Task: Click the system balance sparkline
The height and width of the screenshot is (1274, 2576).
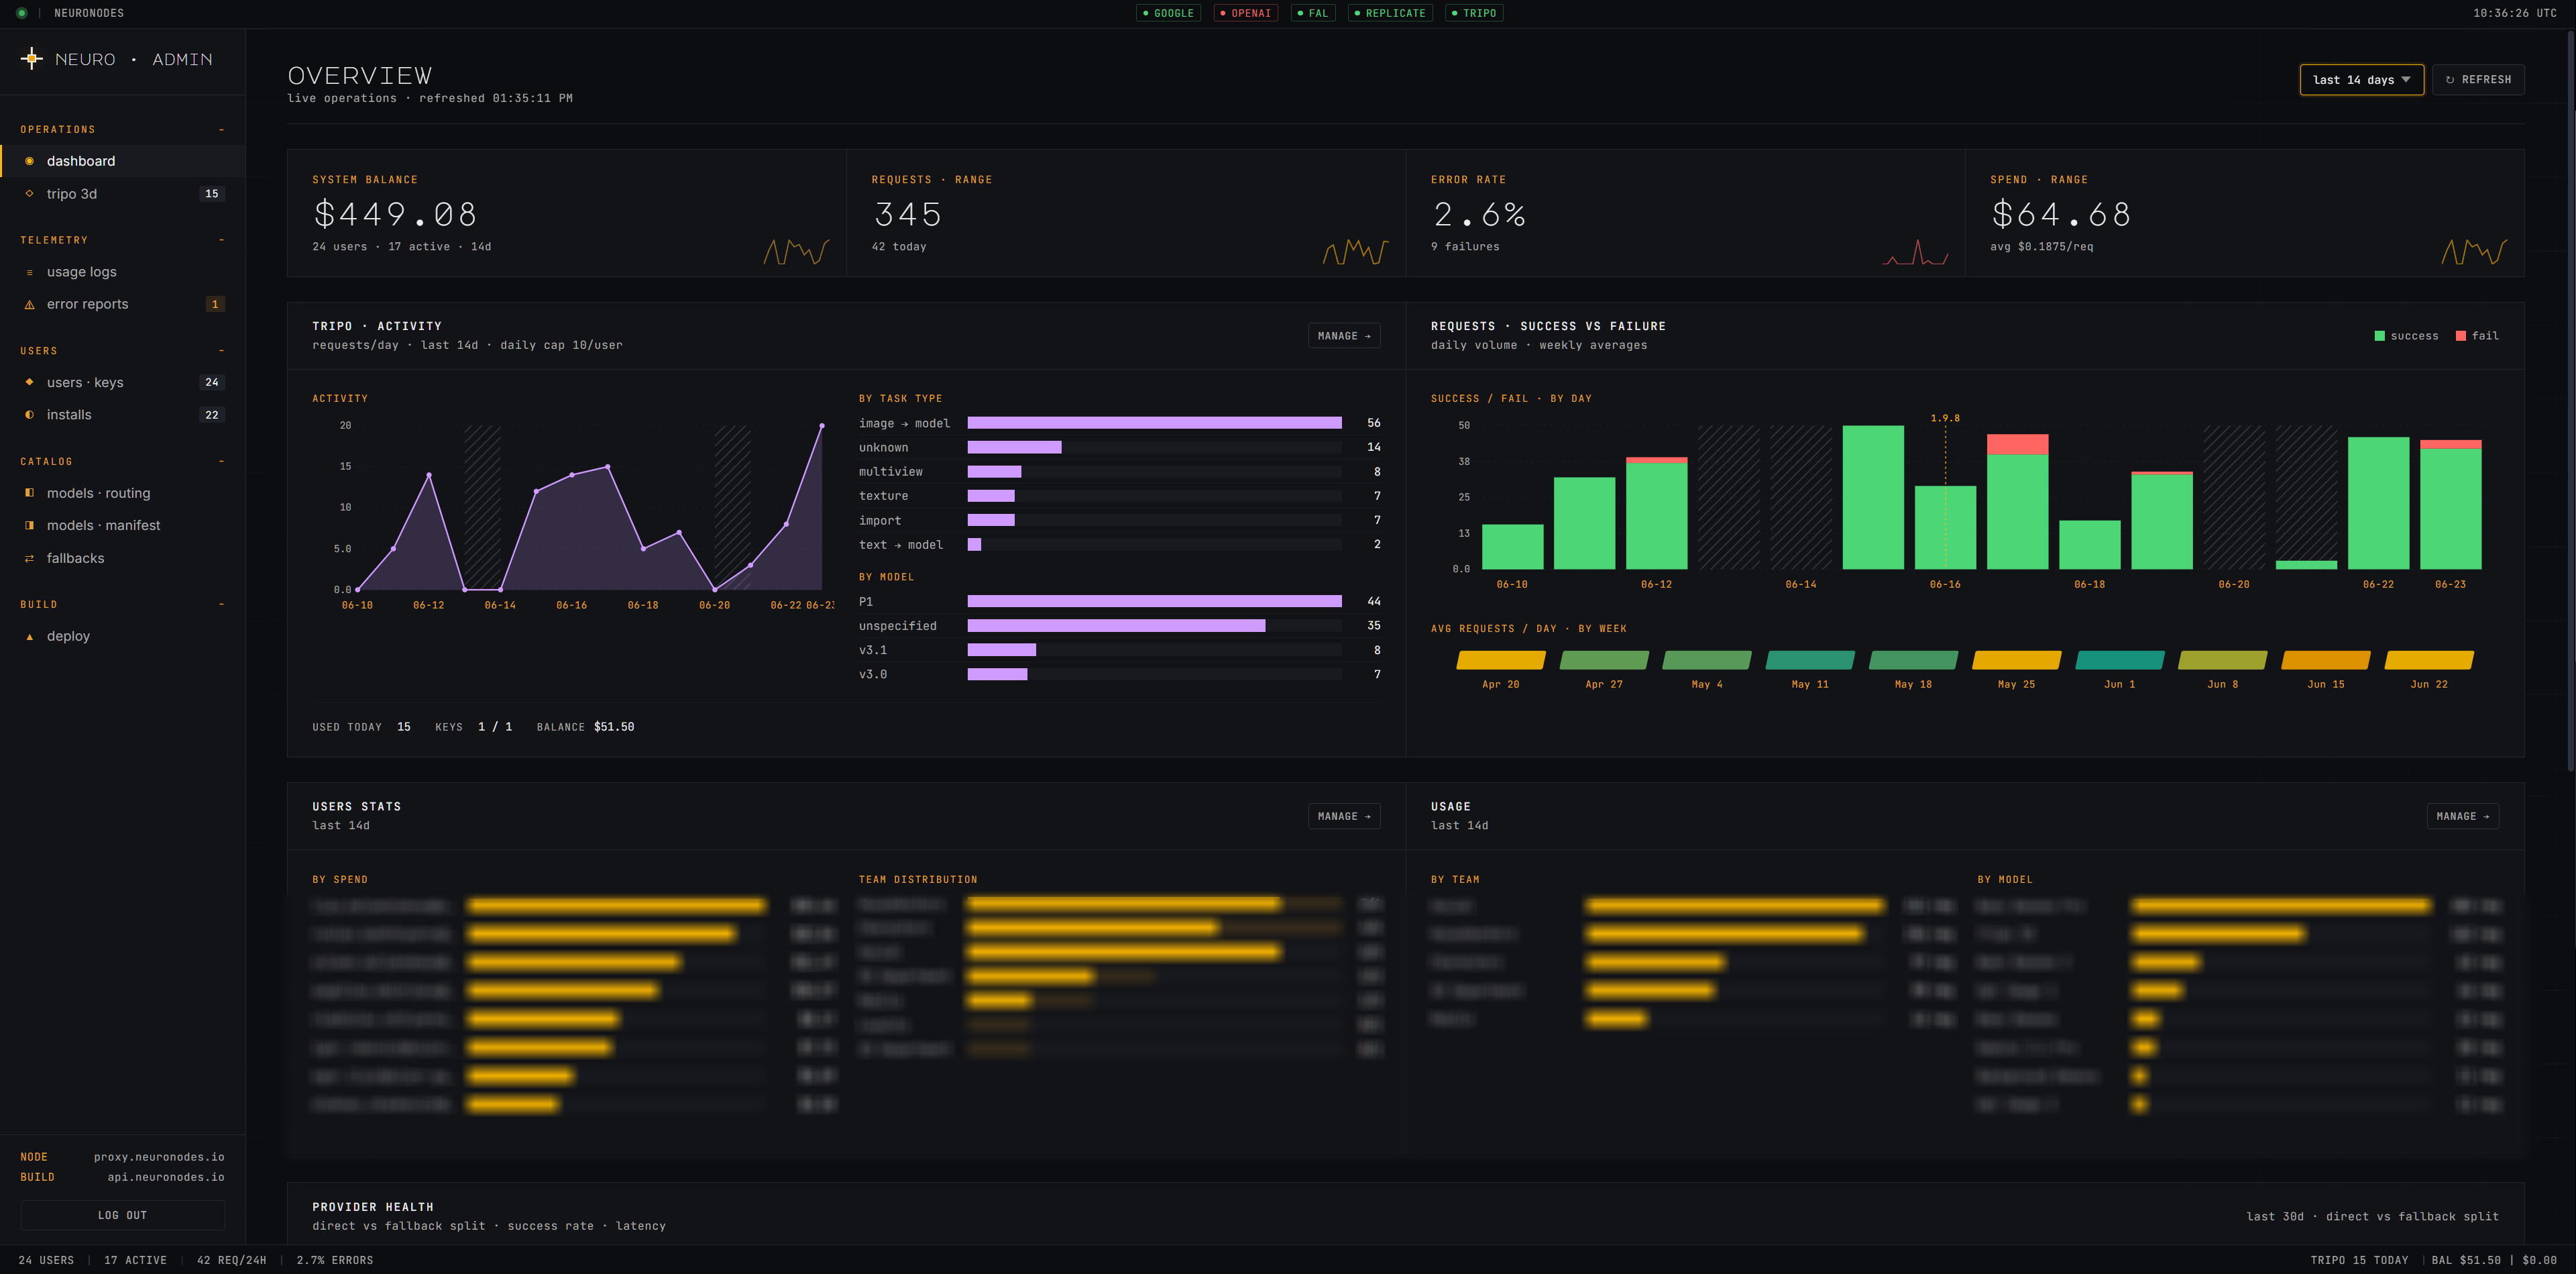Action: (796, 252)
